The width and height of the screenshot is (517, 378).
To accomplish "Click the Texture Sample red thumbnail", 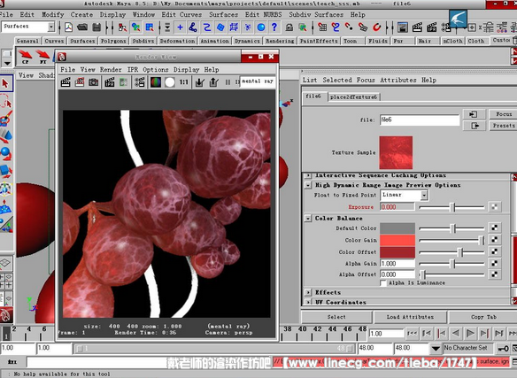I will [x=396, y=153].
